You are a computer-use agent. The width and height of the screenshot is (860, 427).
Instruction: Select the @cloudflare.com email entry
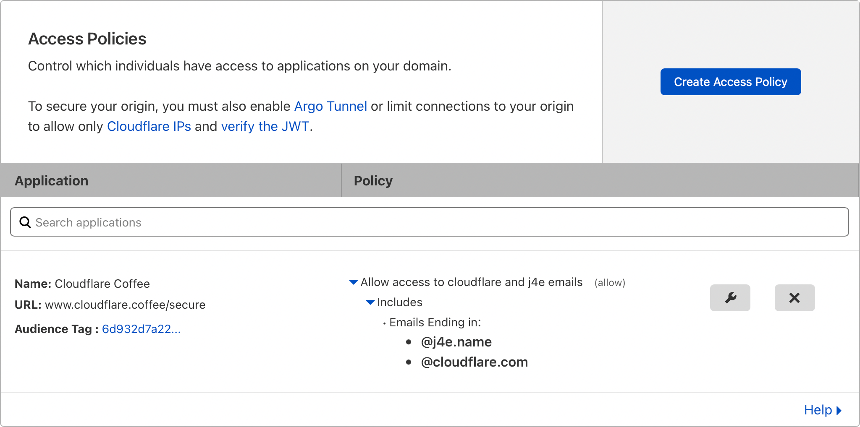pyautogui.click(x=474, y=362)
